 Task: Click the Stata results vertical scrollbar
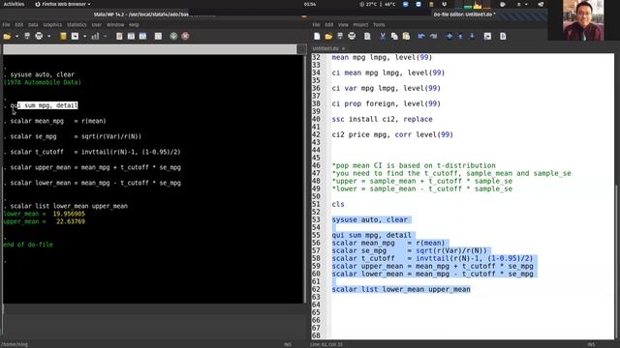pos(305,179)
